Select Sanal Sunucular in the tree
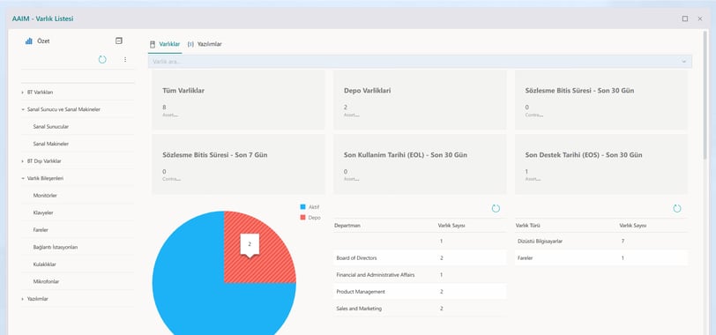The width and height of the screenshot is (716, 335). pos(50,126)
